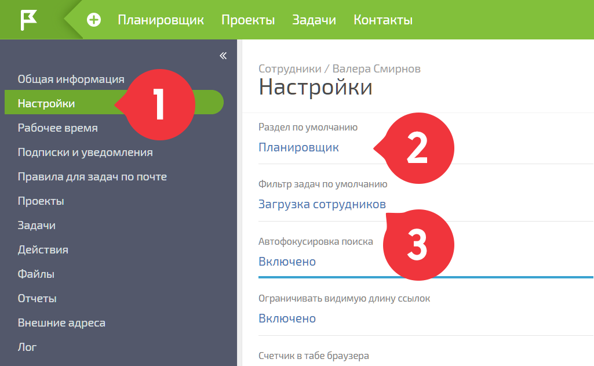594x366 pixels.
Task: Click the Счетчик в табе браузера label
Action: click(314, 356)
